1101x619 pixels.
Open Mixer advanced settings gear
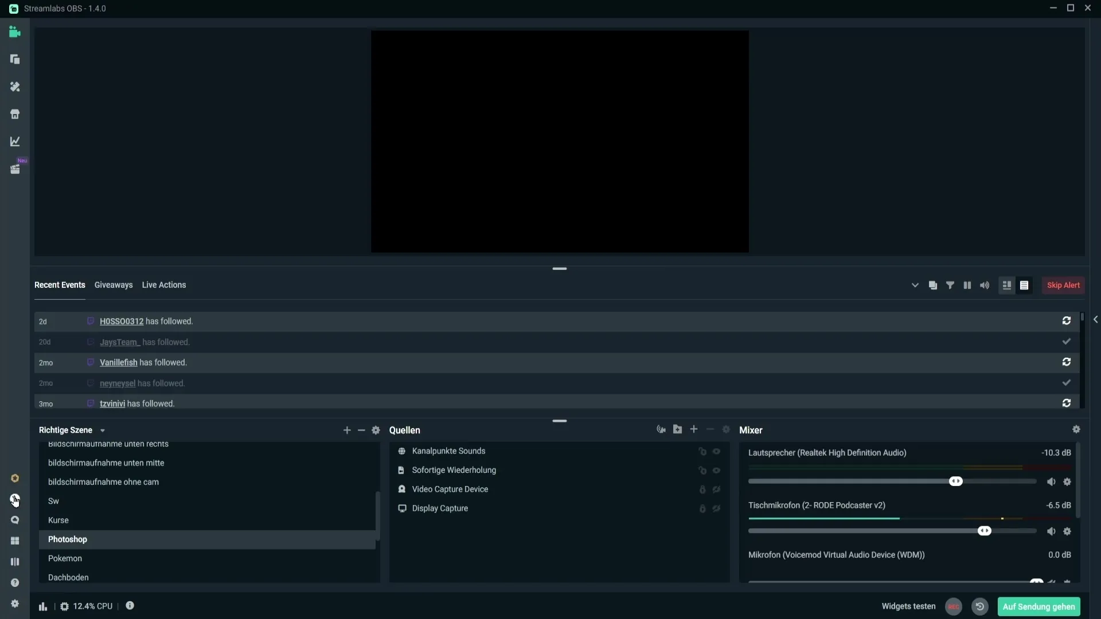click(1076, 429)
